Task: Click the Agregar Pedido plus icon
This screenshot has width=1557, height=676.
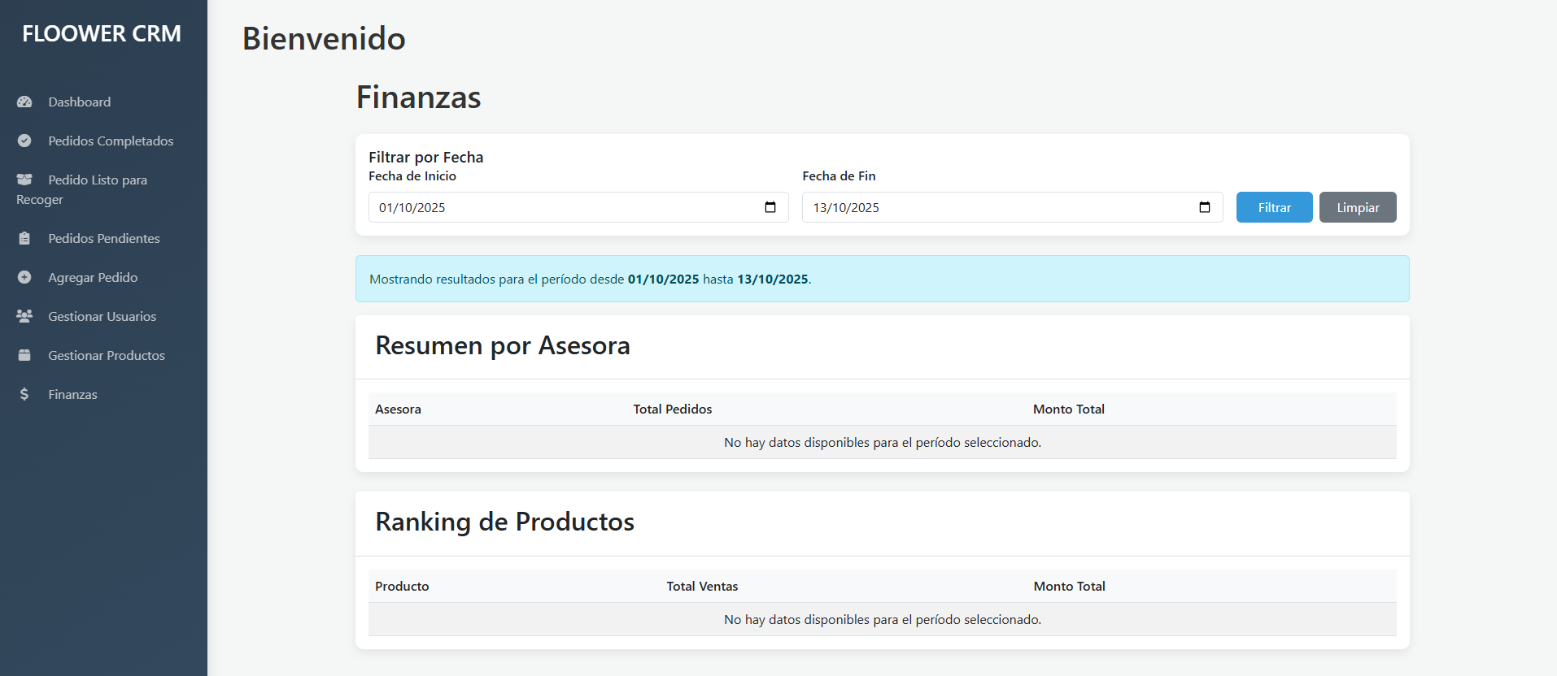Action: click(x=24, y=277)
